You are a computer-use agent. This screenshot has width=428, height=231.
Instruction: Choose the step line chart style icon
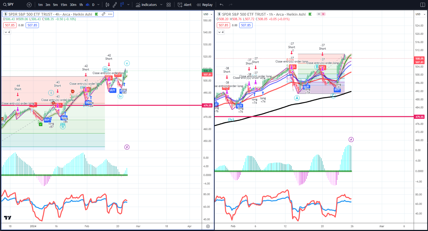[115, 5]
